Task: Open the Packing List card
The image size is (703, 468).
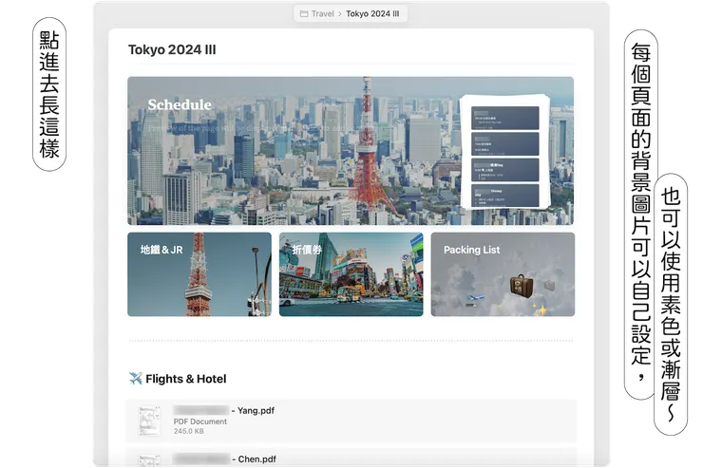Action: pos(503,274)
